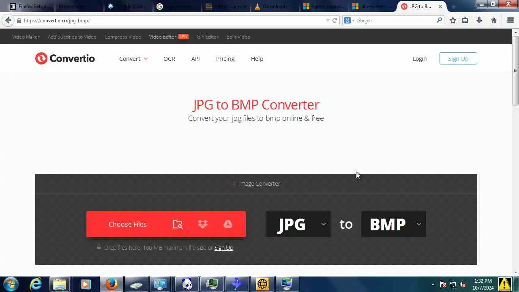Click the Action Center flag icon
This screenshot has width=519, height=292.
tap(443, 284)
